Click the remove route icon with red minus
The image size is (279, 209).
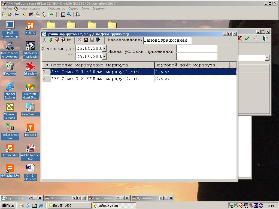[x=63, y=40]
